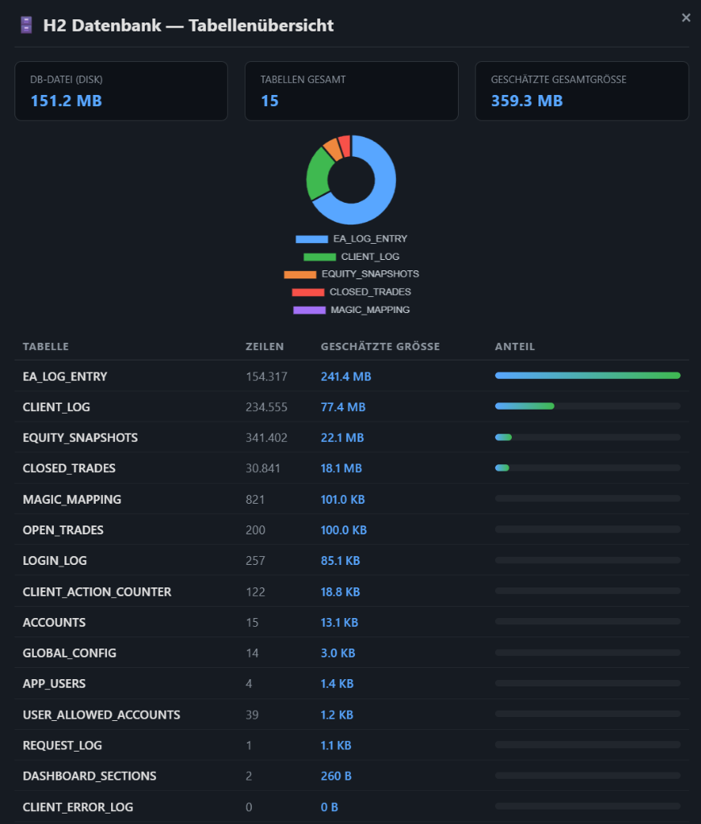Click the Geschätzte Gesamtgrösse stat card

coord(581,91)
